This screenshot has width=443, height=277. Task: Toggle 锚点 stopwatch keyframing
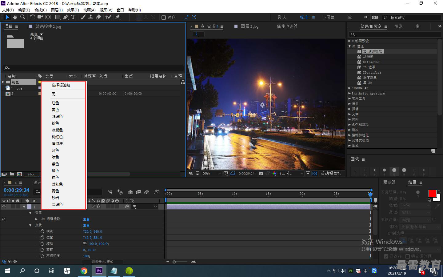pyautogui.click(x=42, y=231)
